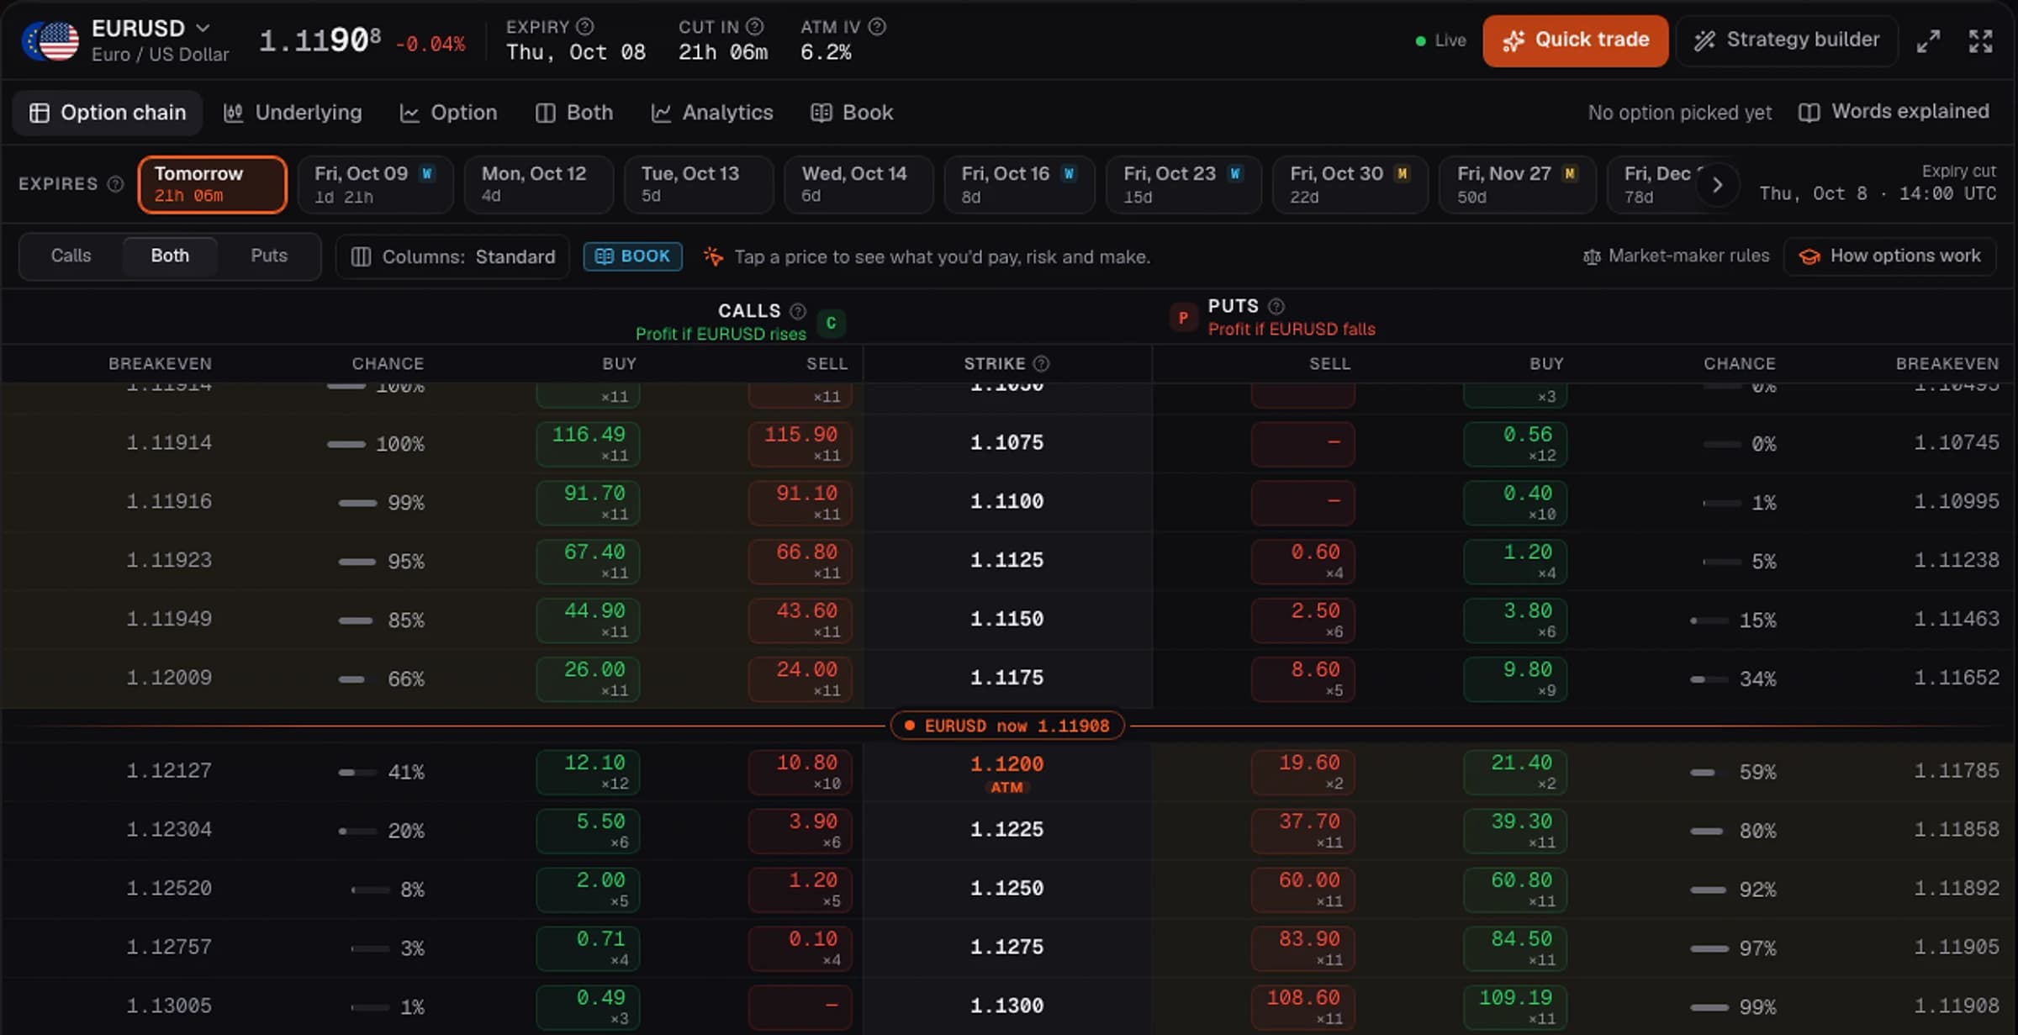Open the Columns: Standard selector
2018x1035 pixels.
click(452, 256)
